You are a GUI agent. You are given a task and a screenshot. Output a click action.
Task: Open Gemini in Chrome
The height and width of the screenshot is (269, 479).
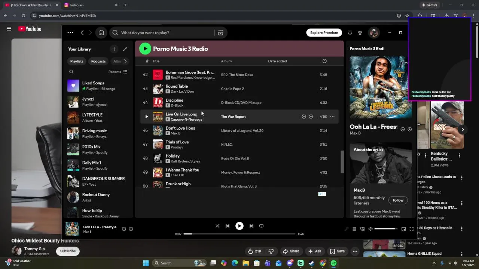click(429, 5)
